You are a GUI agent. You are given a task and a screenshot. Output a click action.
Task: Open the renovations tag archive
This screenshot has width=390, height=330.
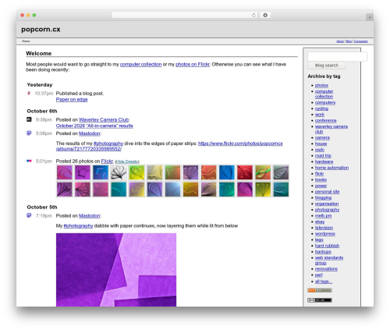click(x=326, y=269)
